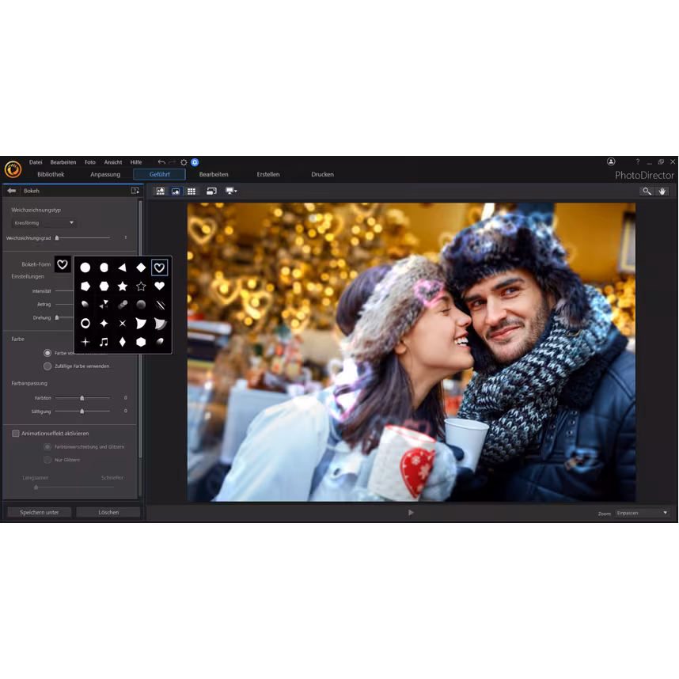Open the grid view in the viewer toolbar
Viewport: 679px width, 679px height.
click(x=192, y=191)
